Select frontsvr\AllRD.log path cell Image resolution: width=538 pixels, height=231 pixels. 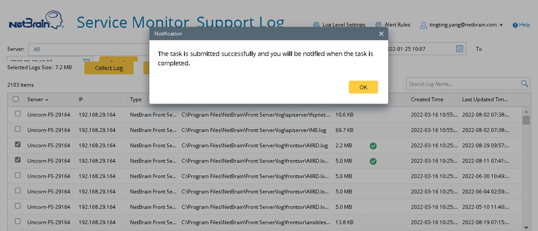point(255,146)
